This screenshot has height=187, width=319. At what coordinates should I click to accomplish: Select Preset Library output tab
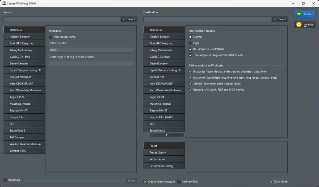click(x=164, y=152)
